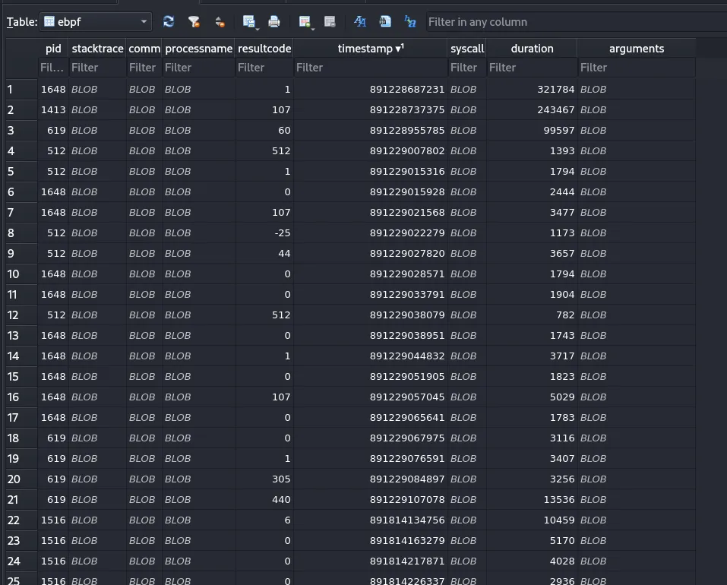Select resultcode cell -25
727x585 pixels.
tap(264, 233)
